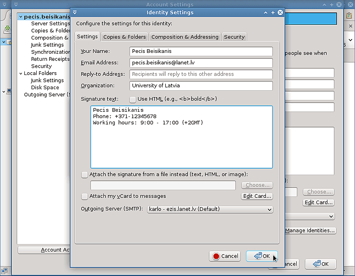This screenshot has width=355, height=276.
Task: Open the SMTP dropdown in Account Settings window
Action: [310, 216]
